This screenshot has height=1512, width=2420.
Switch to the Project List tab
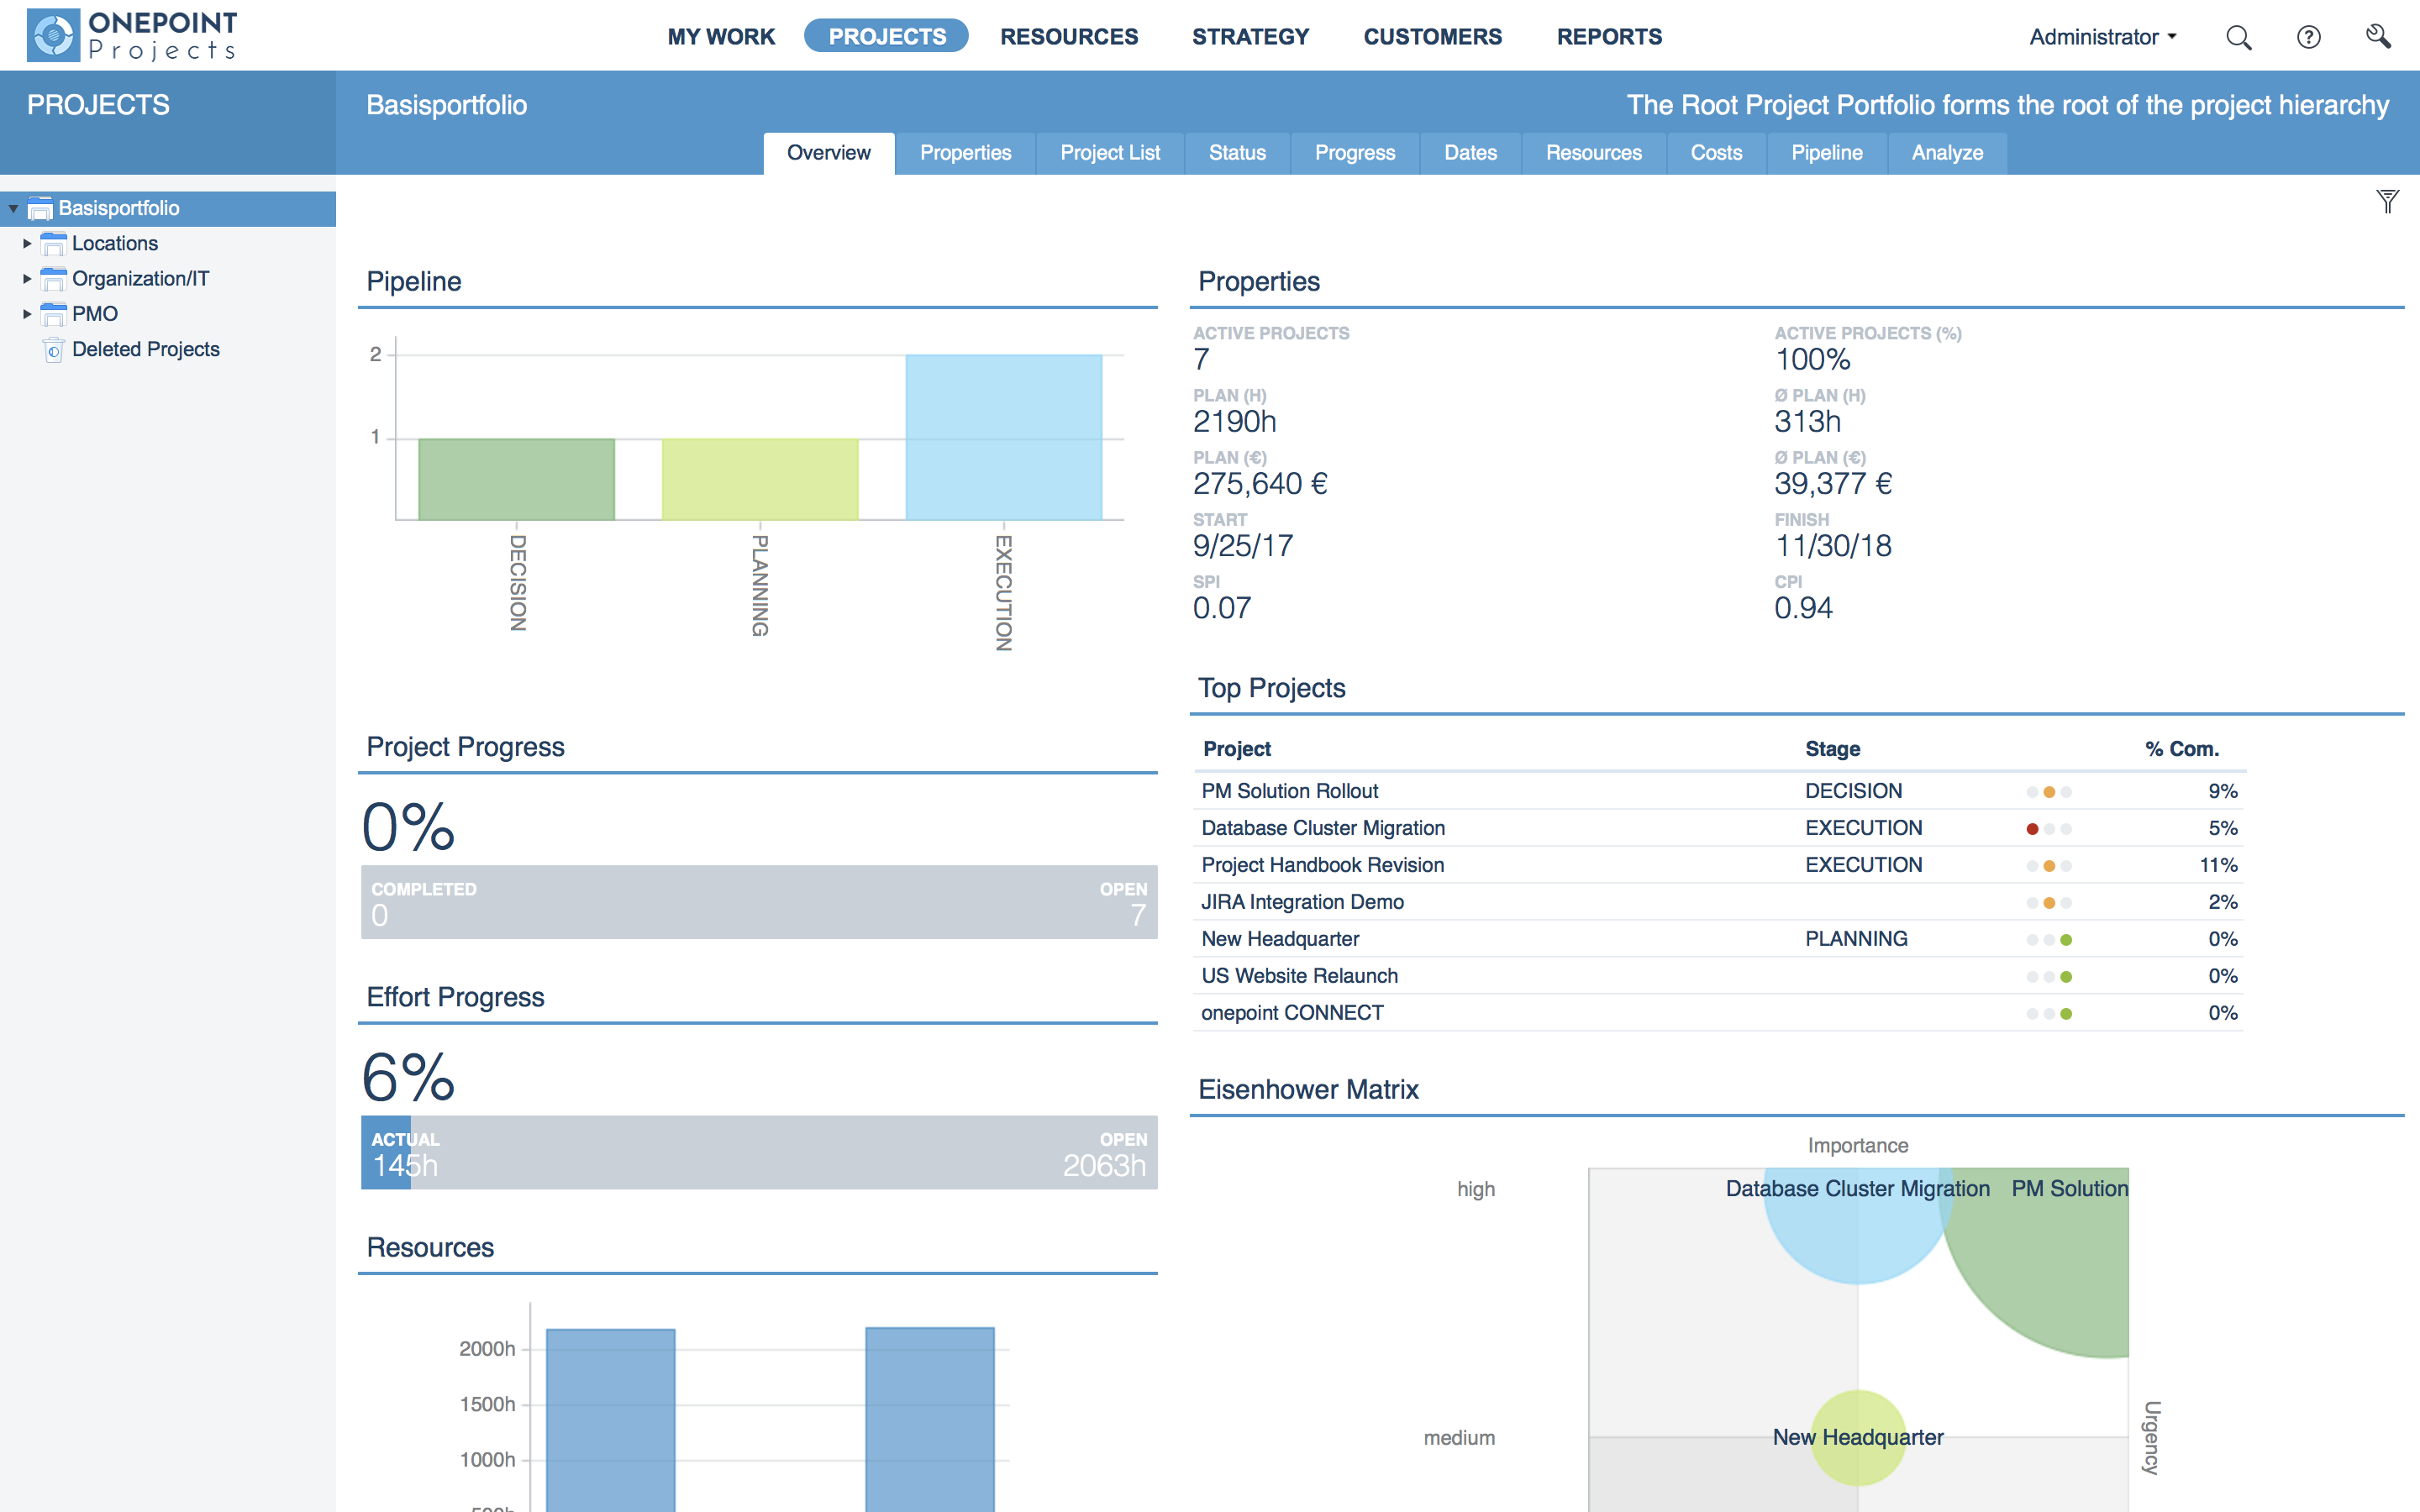1109,153
